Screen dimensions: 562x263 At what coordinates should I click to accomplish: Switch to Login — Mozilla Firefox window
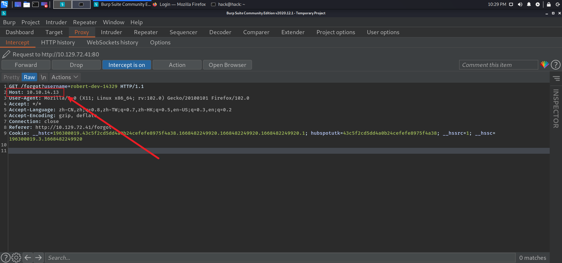tap(180, 4)
